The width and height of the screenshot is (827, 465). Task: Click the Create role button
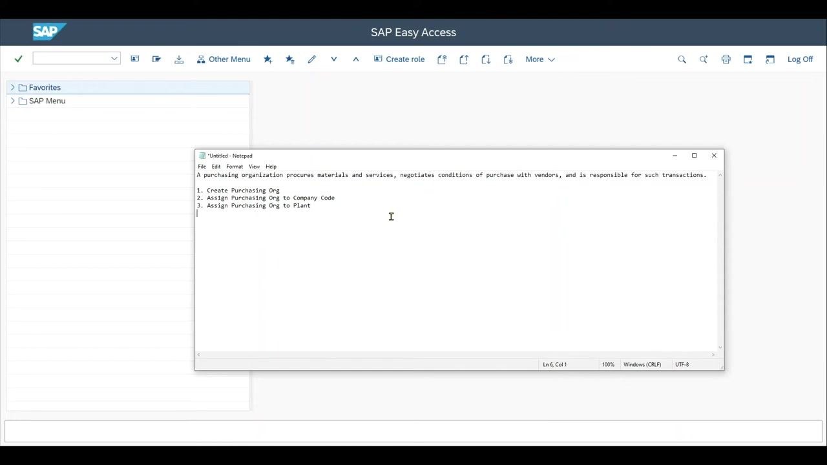point(399,59)
